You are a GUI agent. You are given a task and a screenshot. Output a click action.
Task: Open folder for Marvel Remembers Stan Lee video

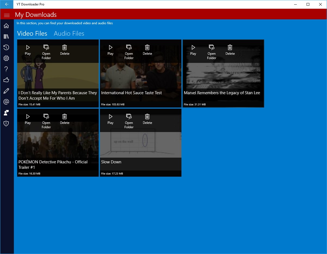tap(212, 52)
